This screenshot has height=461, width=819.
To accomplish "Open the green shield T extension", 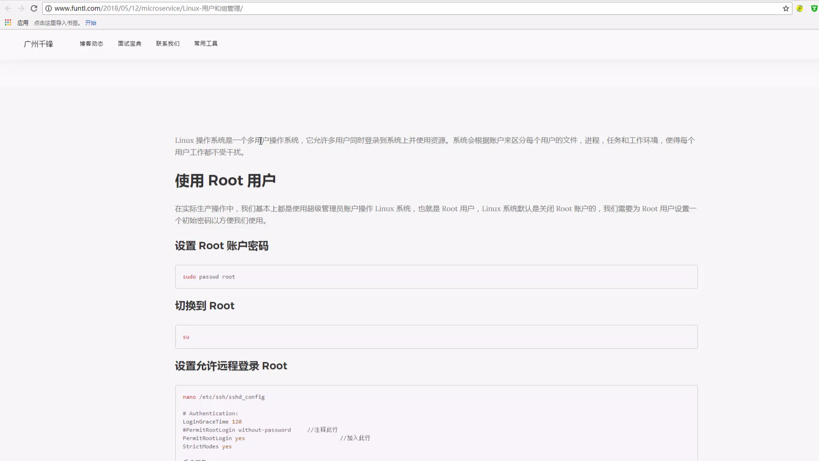I will click(814, 8).
